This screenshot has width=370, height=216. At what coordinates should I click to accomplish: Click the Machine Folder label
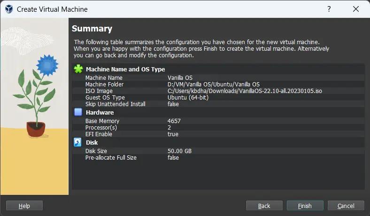(x=104, y=84)
